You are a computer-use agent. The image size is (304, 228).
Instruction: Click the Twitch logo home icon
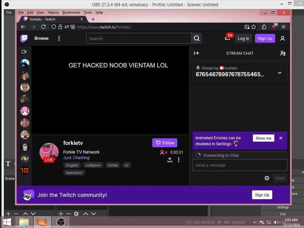pos(24,38)
